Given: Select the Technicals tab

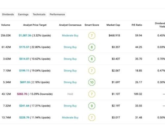Looking at the screenshot, I should [39, 14].
